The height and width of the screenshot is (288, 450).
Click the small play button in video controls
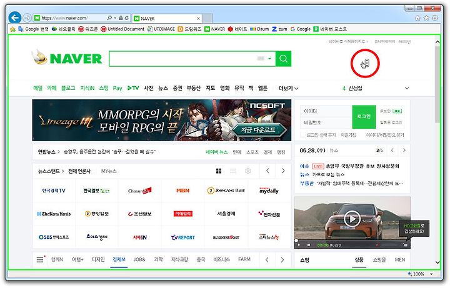pos(299,245)
